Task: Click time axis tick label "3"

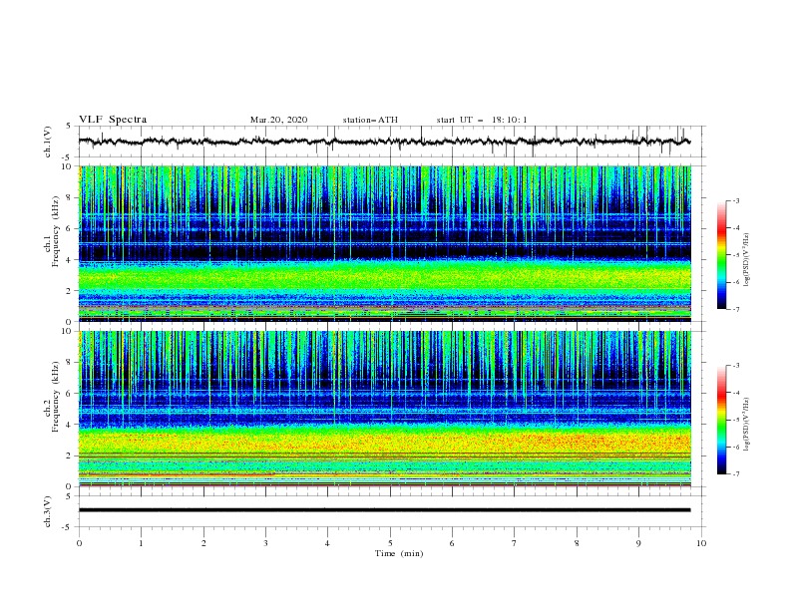Action: tap(265, 543)
